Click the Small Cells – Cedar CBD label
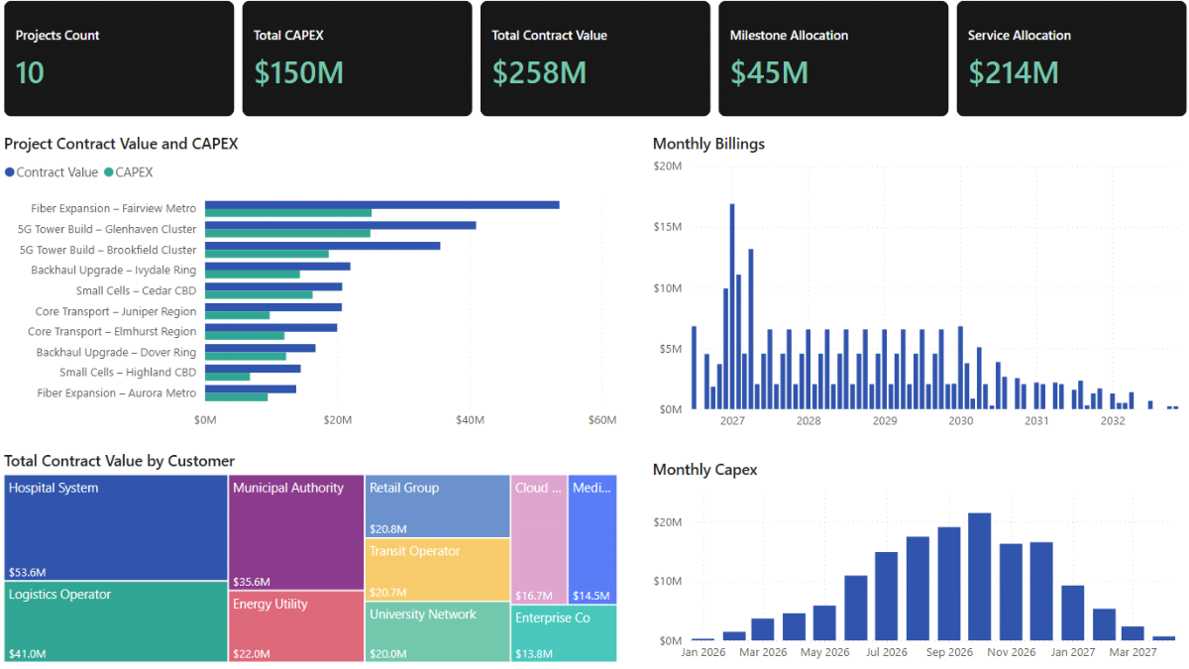Image resolution: width=1189 pixels, height=669 pixels. [136, 290]
